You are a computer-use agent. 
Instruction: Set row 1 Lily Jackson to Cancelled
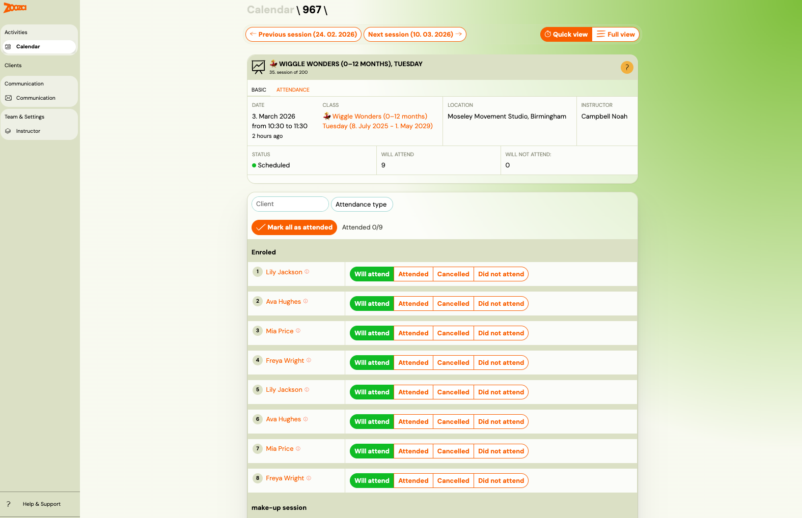(x=453, y=274)
